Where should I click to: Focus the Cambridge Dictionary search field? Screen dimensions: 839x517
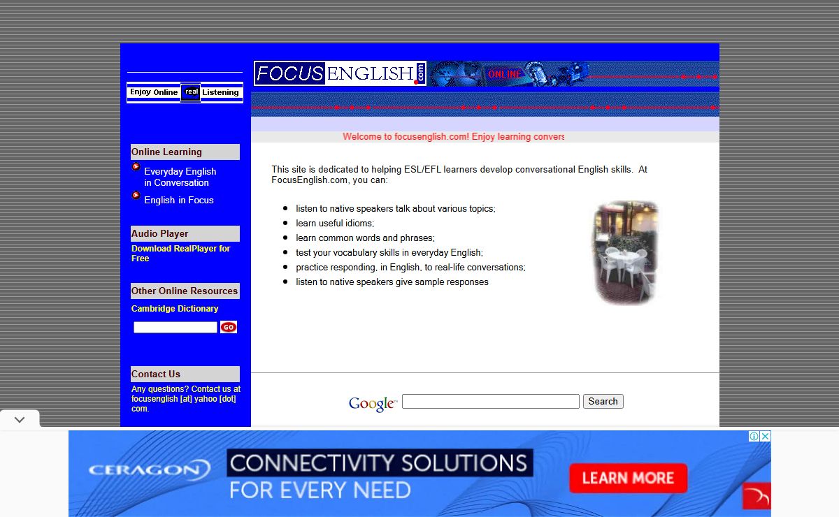point(175,327)
